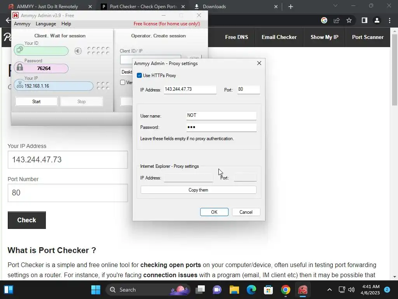Open the notification badge in the system tray
This screenshot has width=398, height=299.
point(387,290)
